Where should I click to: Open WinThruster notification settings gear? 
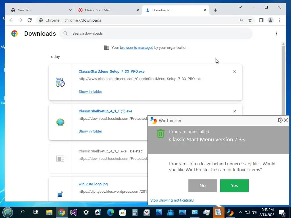pyautogui.click(x=280, y=120)
